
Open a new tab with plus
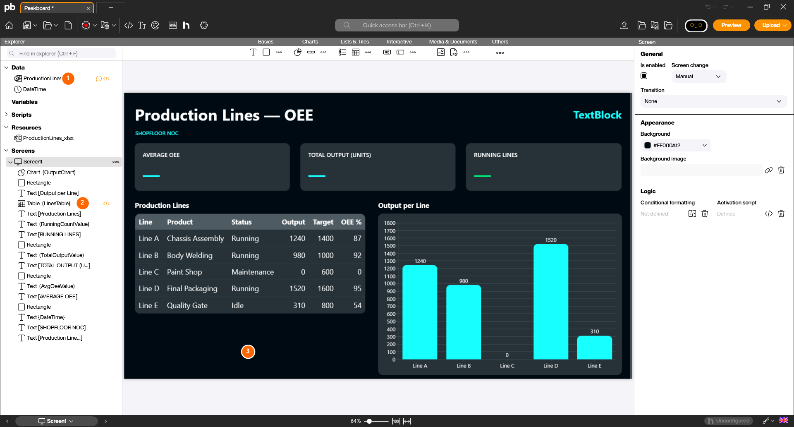click(x=111, y=8)
